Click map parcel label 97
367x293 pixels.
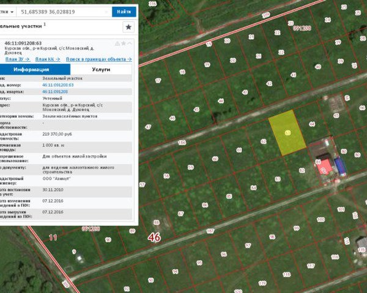pyautogui.click(x=248, y=245)
